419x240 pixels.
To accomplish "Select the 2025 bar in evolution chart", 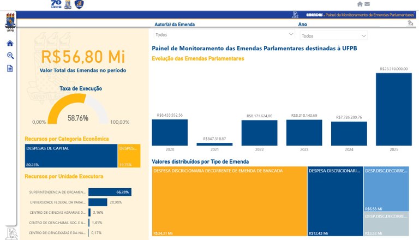I will (393, 109).
